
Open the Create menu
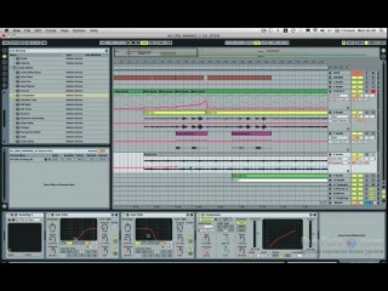point(51,31)
